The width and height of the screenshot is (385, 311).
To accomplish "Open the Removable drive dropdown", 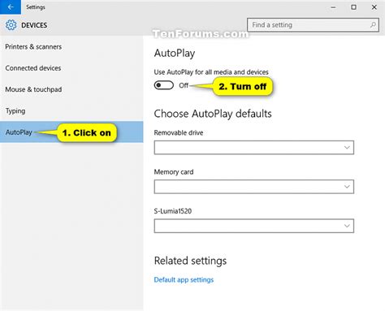I will (254, 148).
